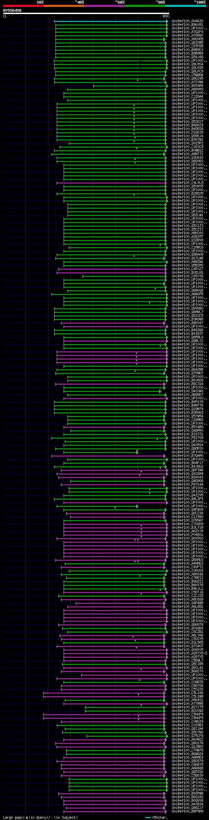209x820 pixels.
Task: Open hit UniRef100_B8B9B9
Action: [187, 54]
